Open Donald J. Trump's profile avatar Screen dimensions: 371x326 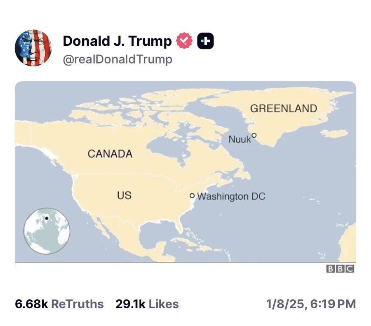coord(34,48)
